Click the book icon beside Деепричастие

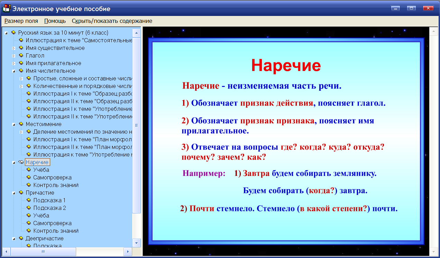(21, 238)
